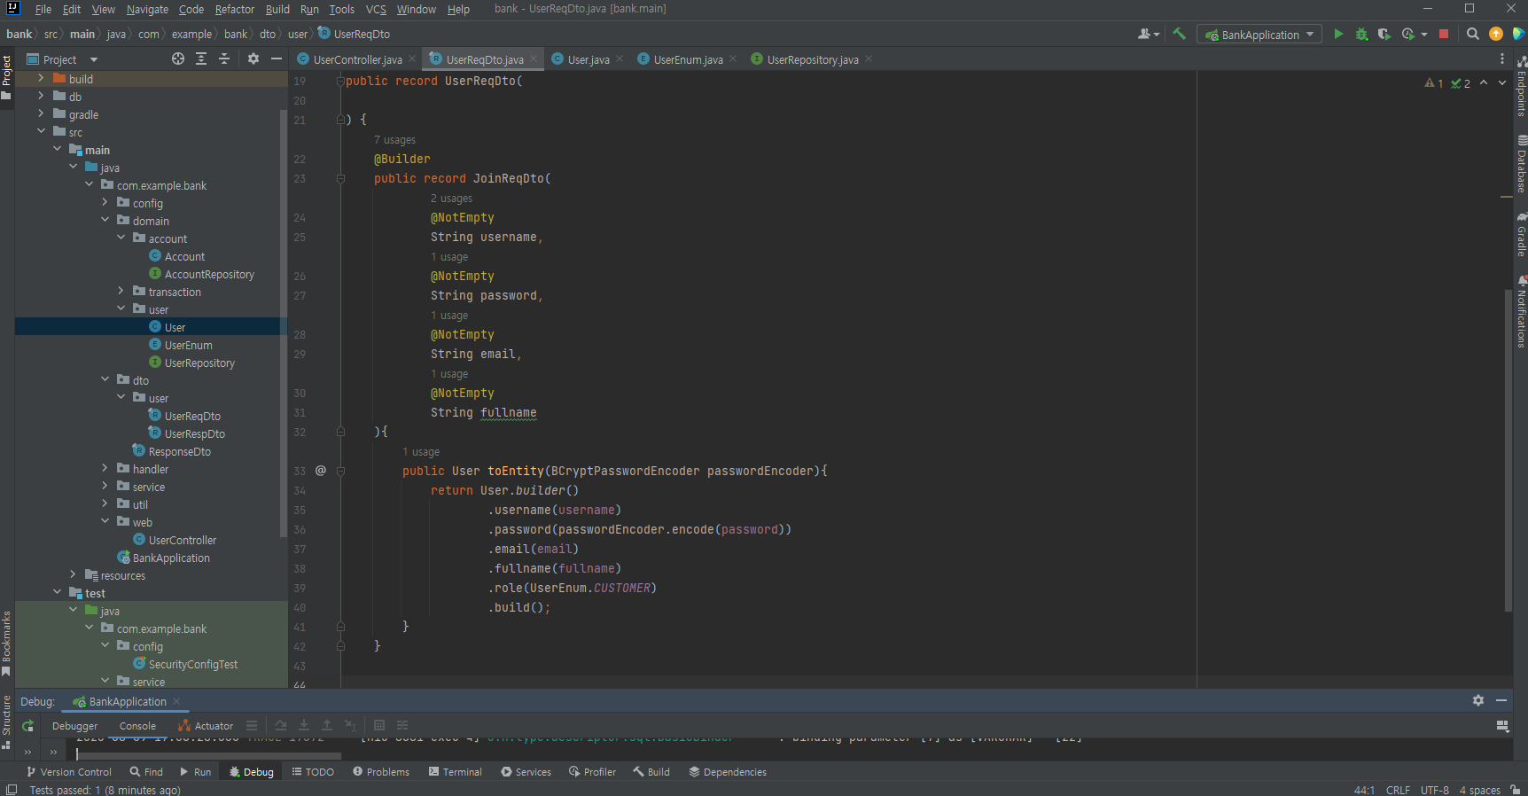The image size is (1528, 796).
Task: Expand the handler package
Action: [x=105, y=469]
